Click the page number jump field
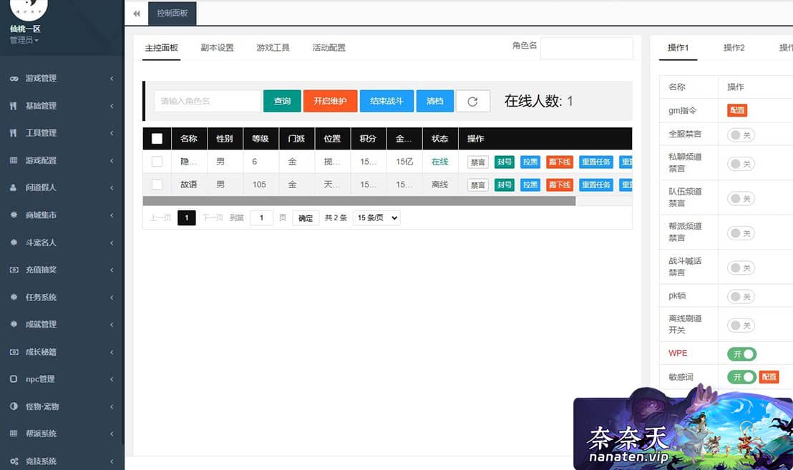This screenshot has width=793, height=470. [x=261, y=217]
